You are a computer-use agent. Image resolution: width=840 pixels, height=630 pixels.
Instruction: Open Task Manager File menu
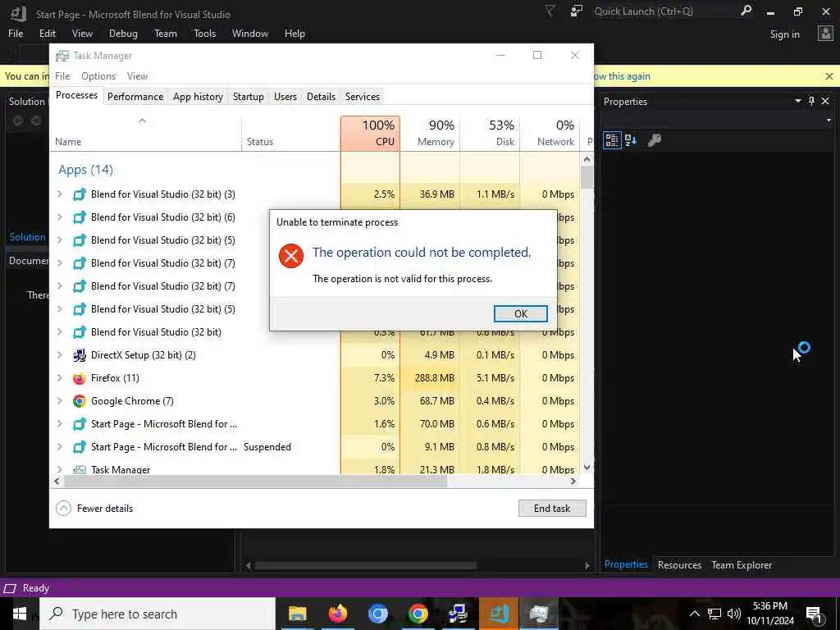coord(62,76)
